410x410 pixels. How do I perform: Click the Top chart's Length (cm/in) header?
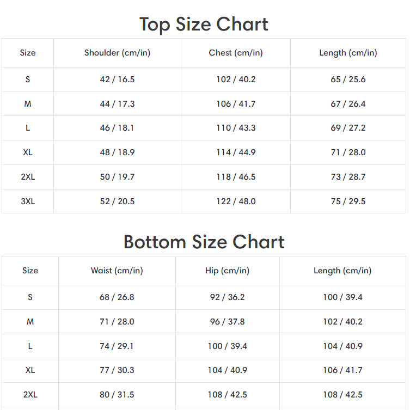pos(348,53)
